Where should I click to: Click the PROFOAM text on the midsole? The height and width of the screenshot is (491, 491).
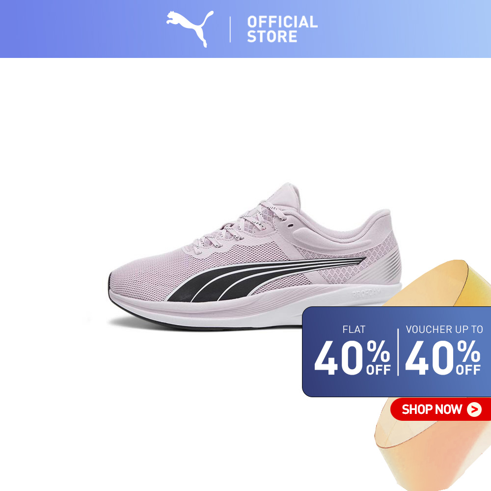point(366,293)
